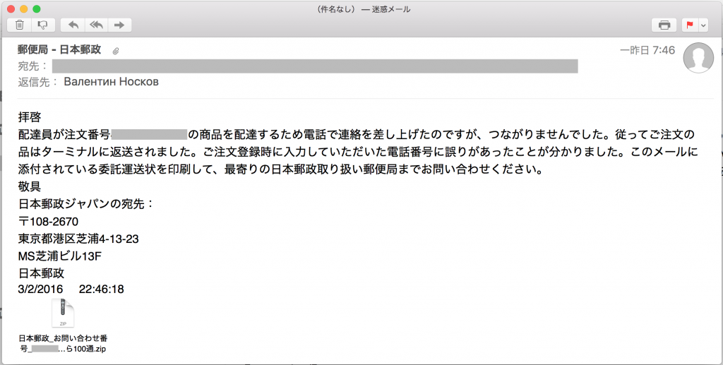Screen dimensions: 723x365
Task: Reply all using the double-arrow button
Action: click(x=96, y=25)
